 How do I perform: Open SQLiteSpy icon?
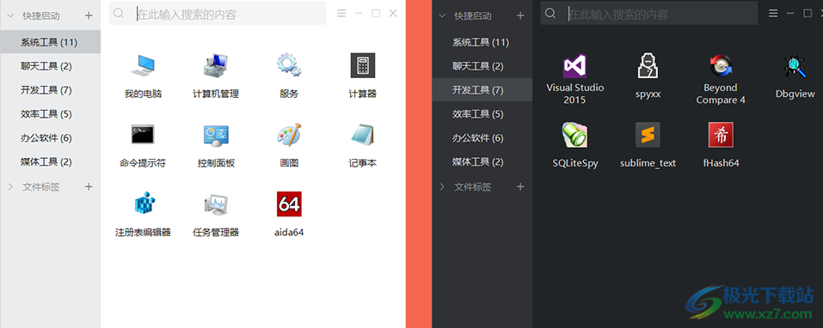tap(574, 135)
